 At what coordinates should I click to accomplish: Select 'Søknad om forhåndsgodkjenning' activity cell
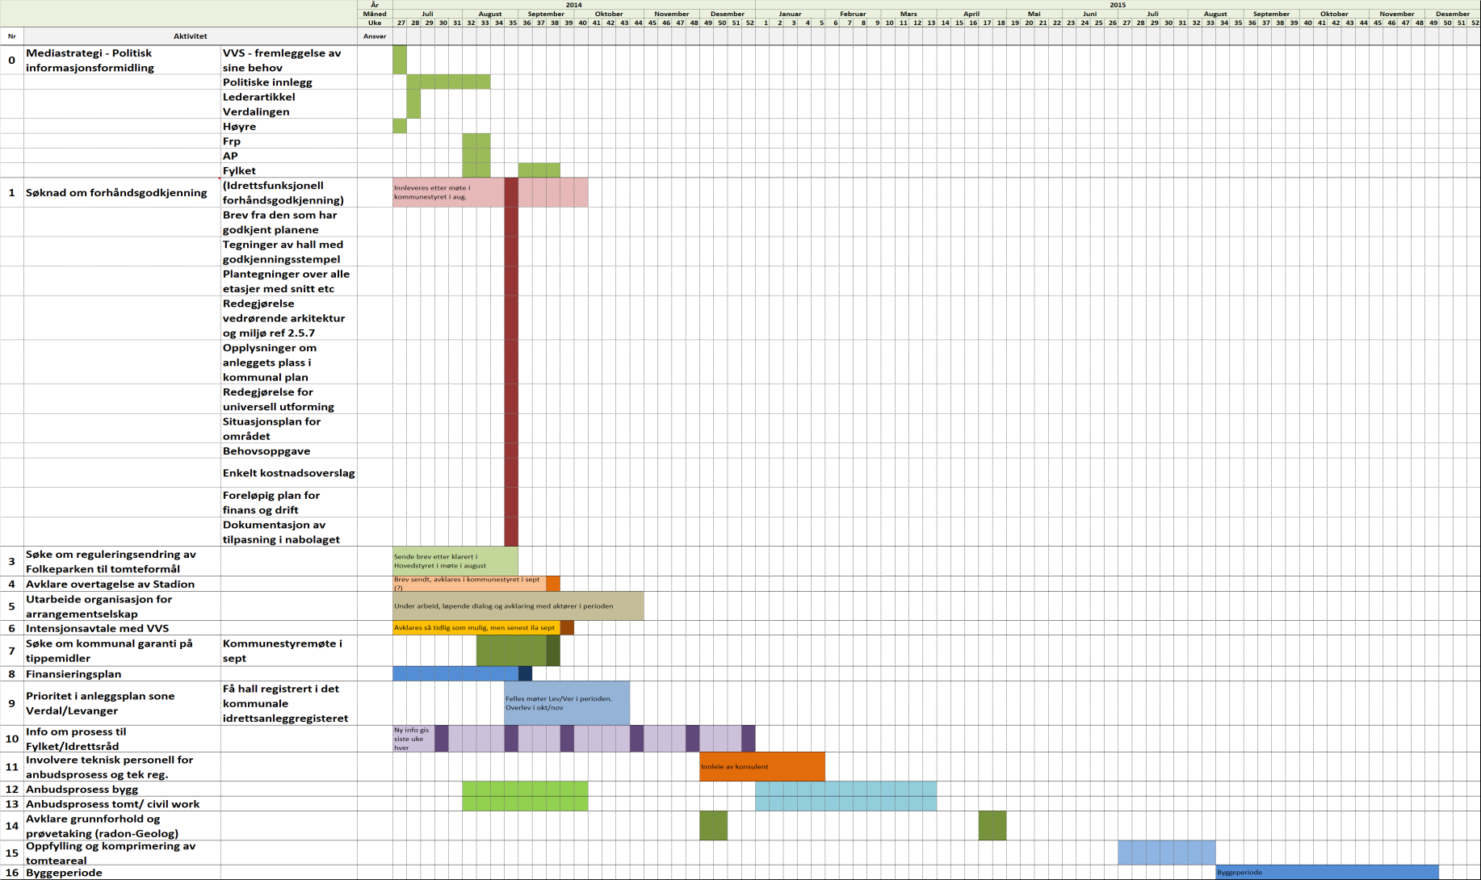pos(122,192)
